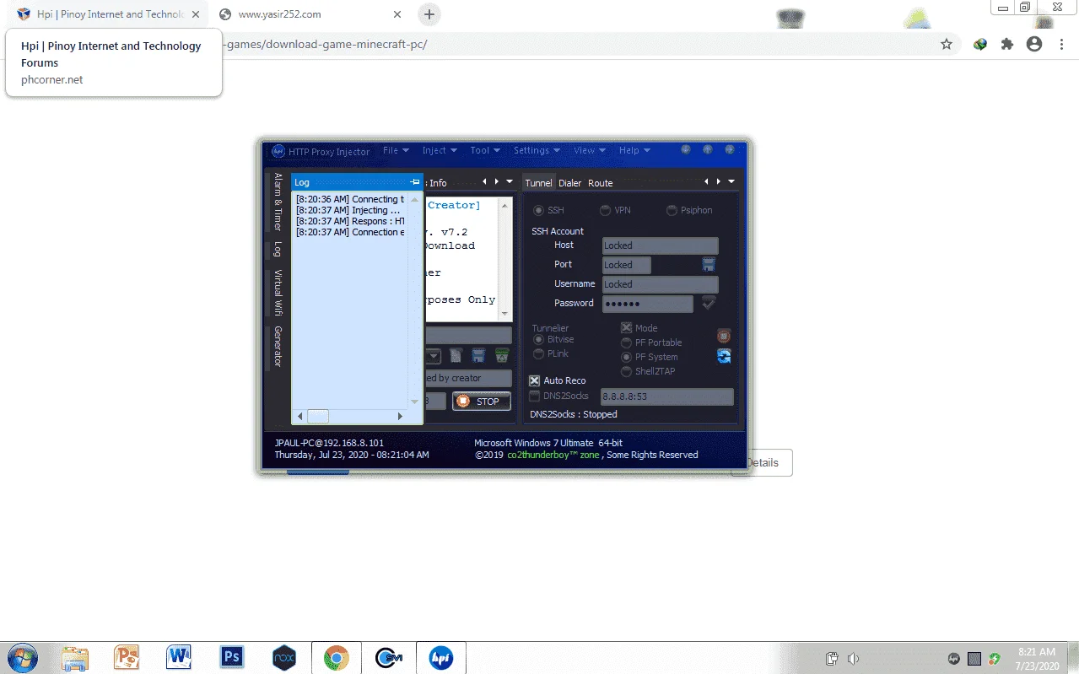Image resolution: width=1079 pixels, height=674 pixels.
Task: Show next tab in Info tab group
Action: tap(496, 181)
